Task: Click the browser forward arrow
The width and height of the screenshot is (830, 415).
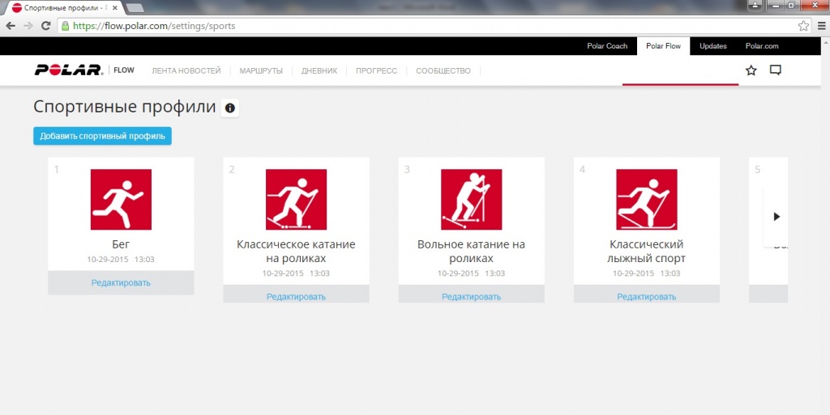Action: (28, 26)
